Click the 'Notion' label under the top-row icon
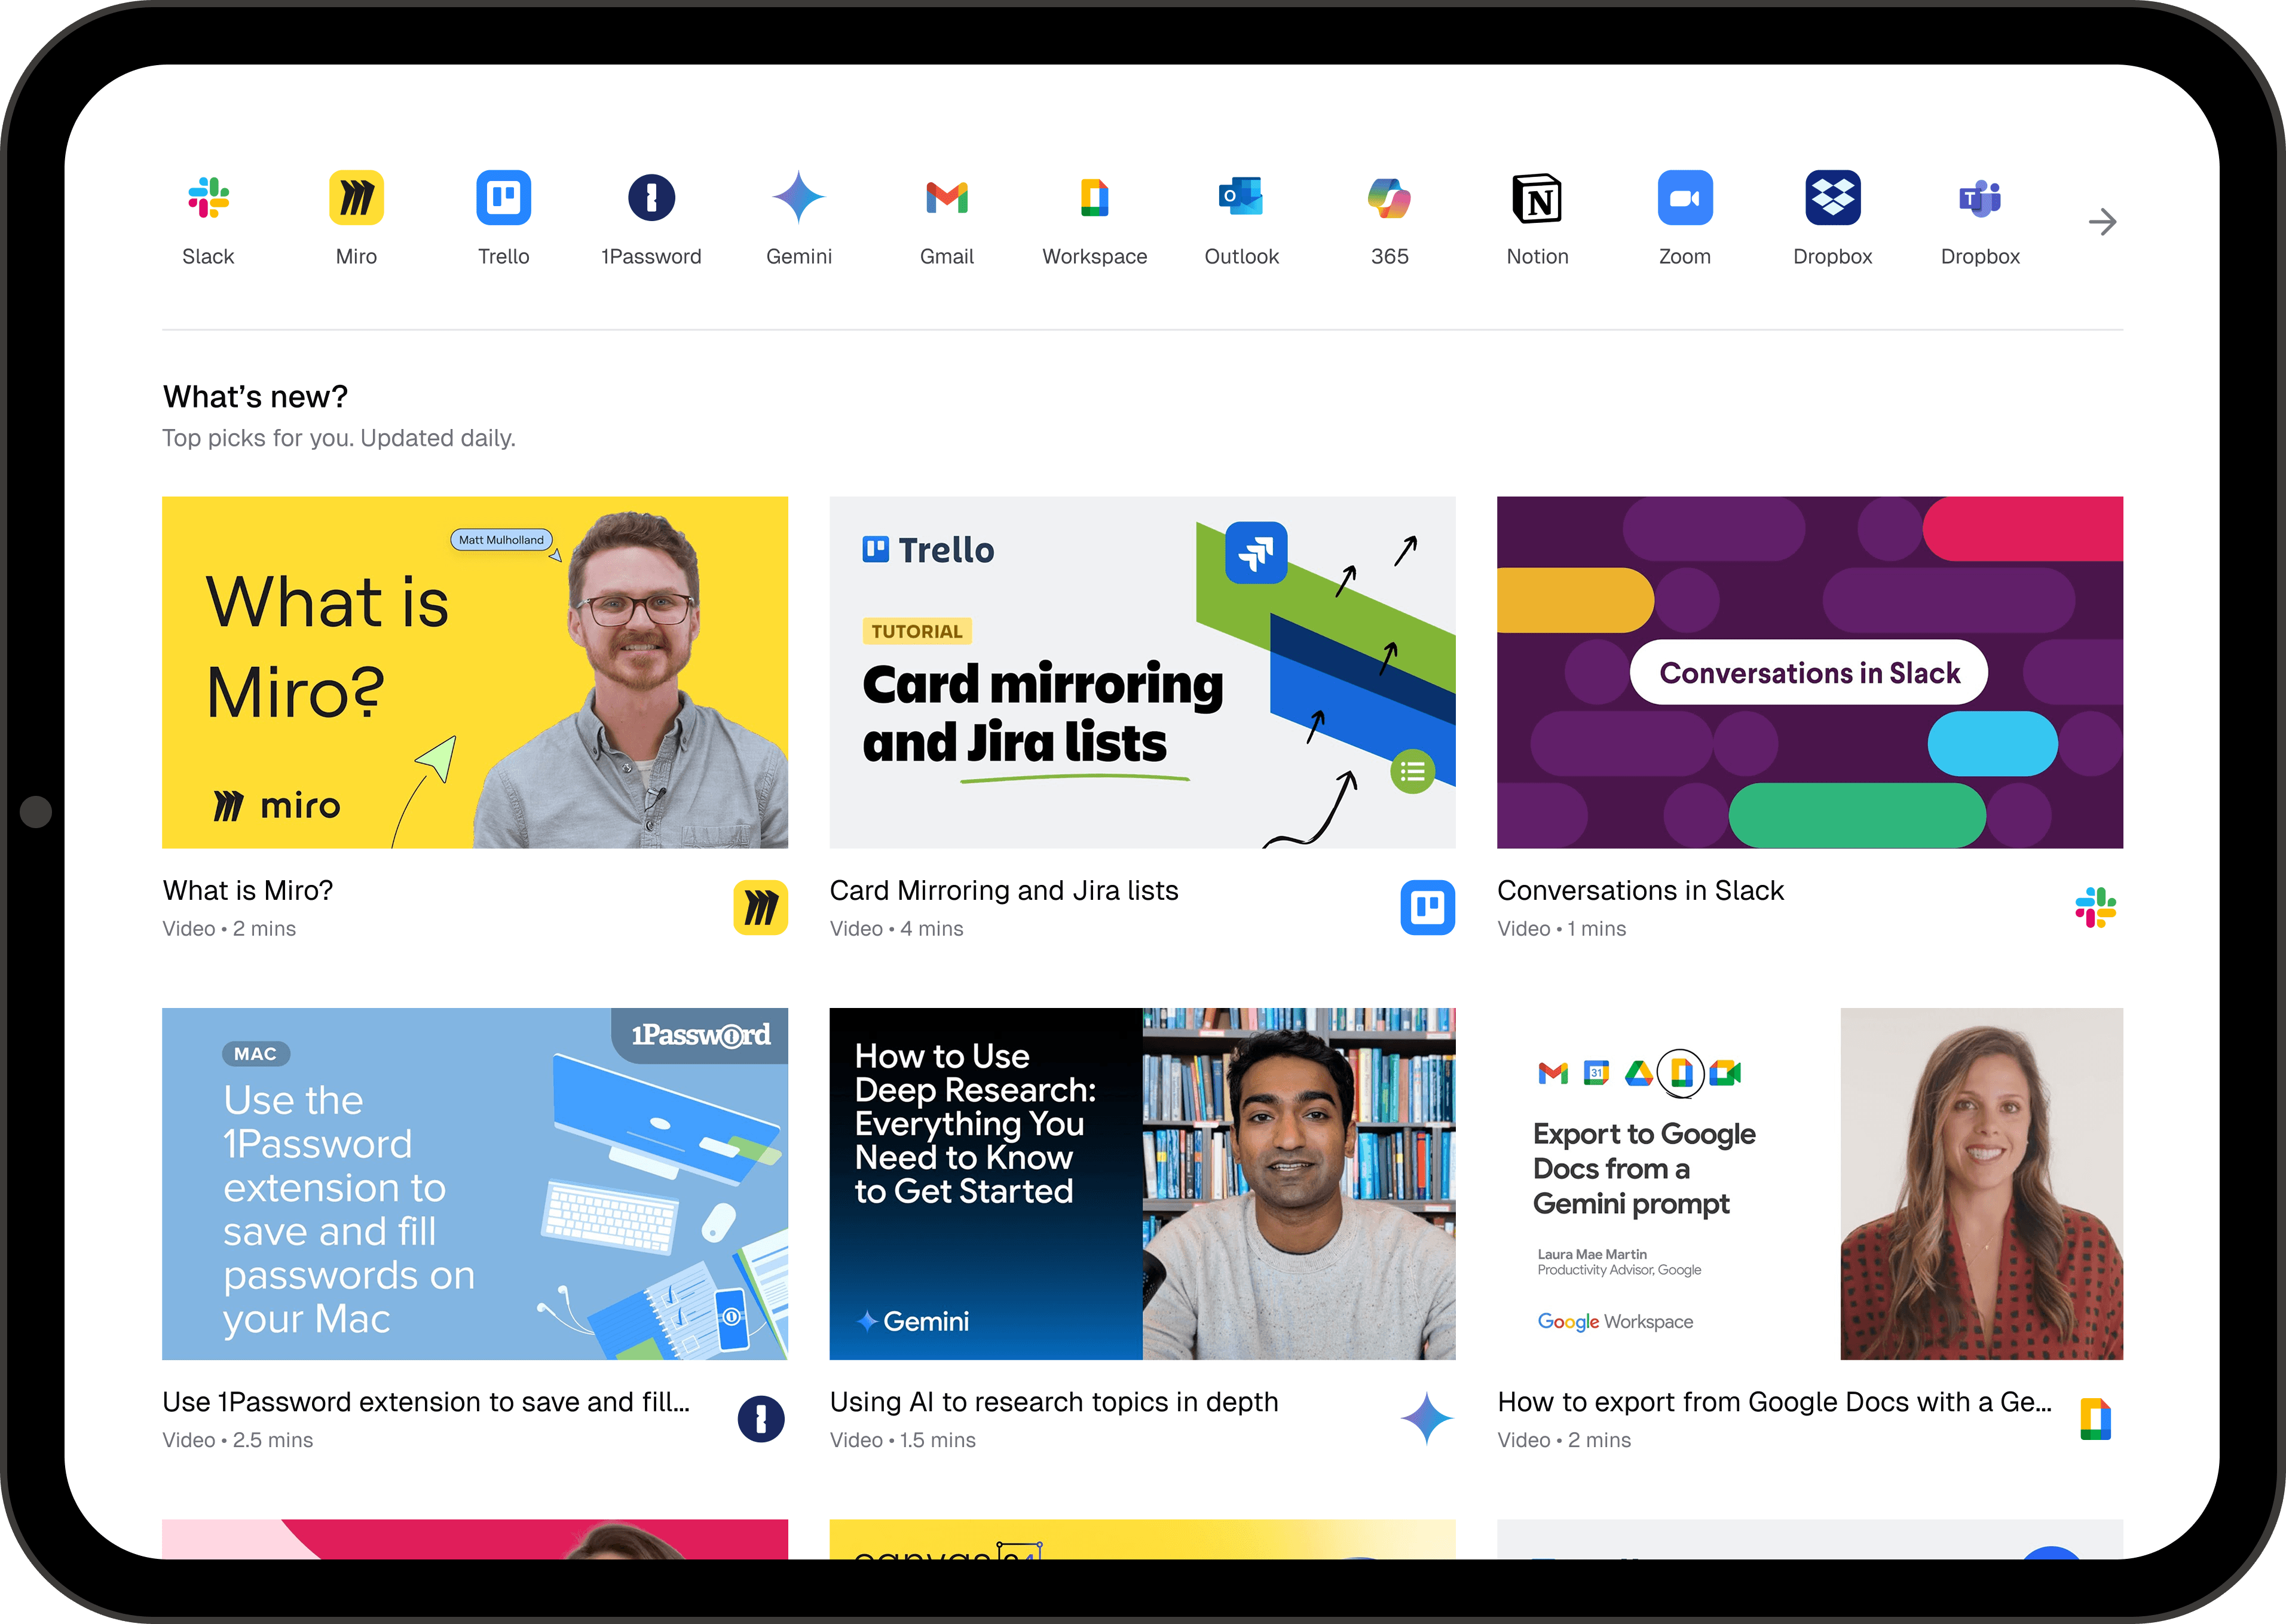The image size is (2286, 1624). coord(1537,256)
